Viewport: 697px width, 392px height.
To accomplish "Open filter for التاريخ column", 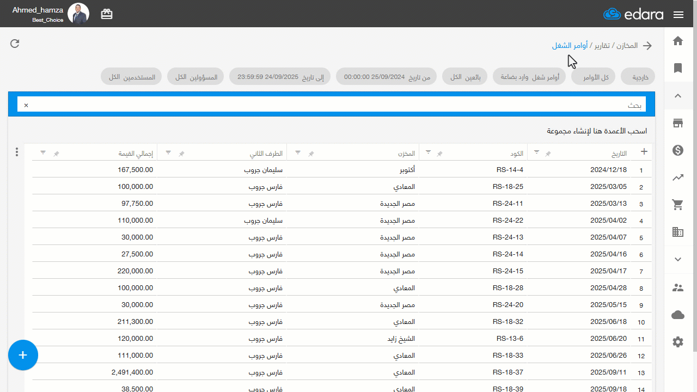I will (537, 152).
